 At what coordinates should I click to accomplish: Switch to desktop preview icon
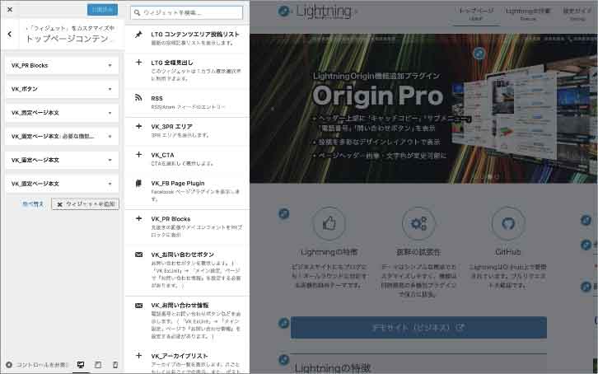[x=81, y=365]
